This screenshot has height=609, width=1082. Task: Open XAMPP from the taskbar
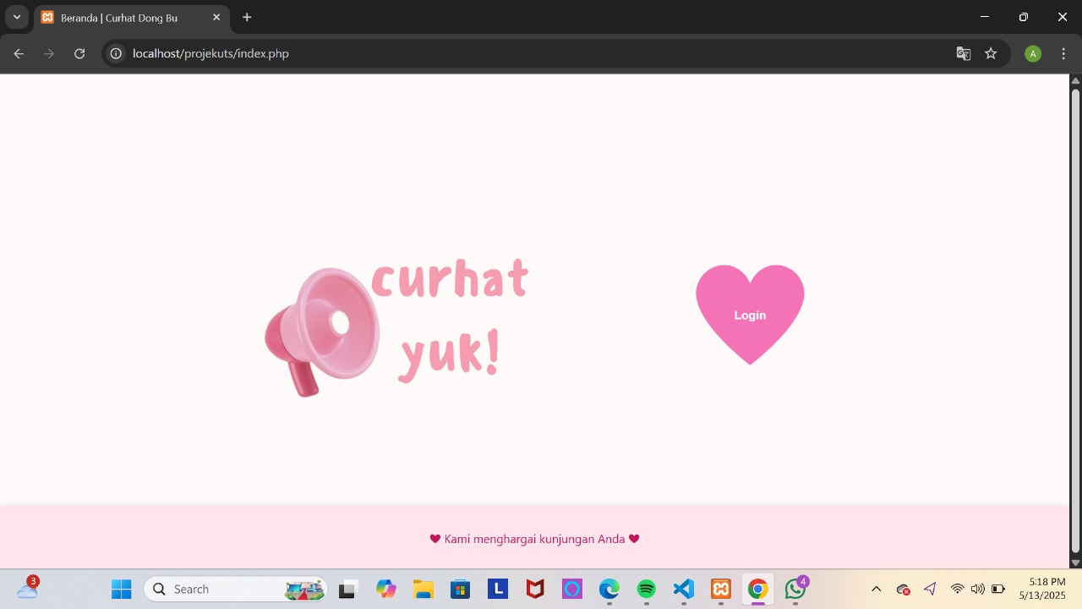point(720,589)
